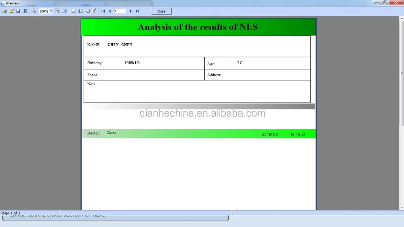Expand the 100% zoom dropdown arrow

(x=51, y=11)
